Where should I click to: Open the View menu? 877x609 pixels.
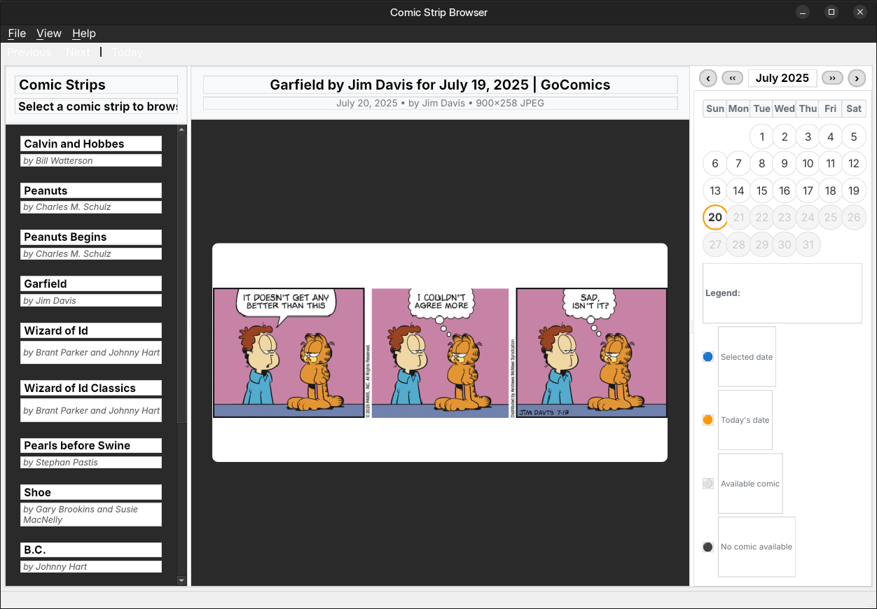[x=49, y=34]
